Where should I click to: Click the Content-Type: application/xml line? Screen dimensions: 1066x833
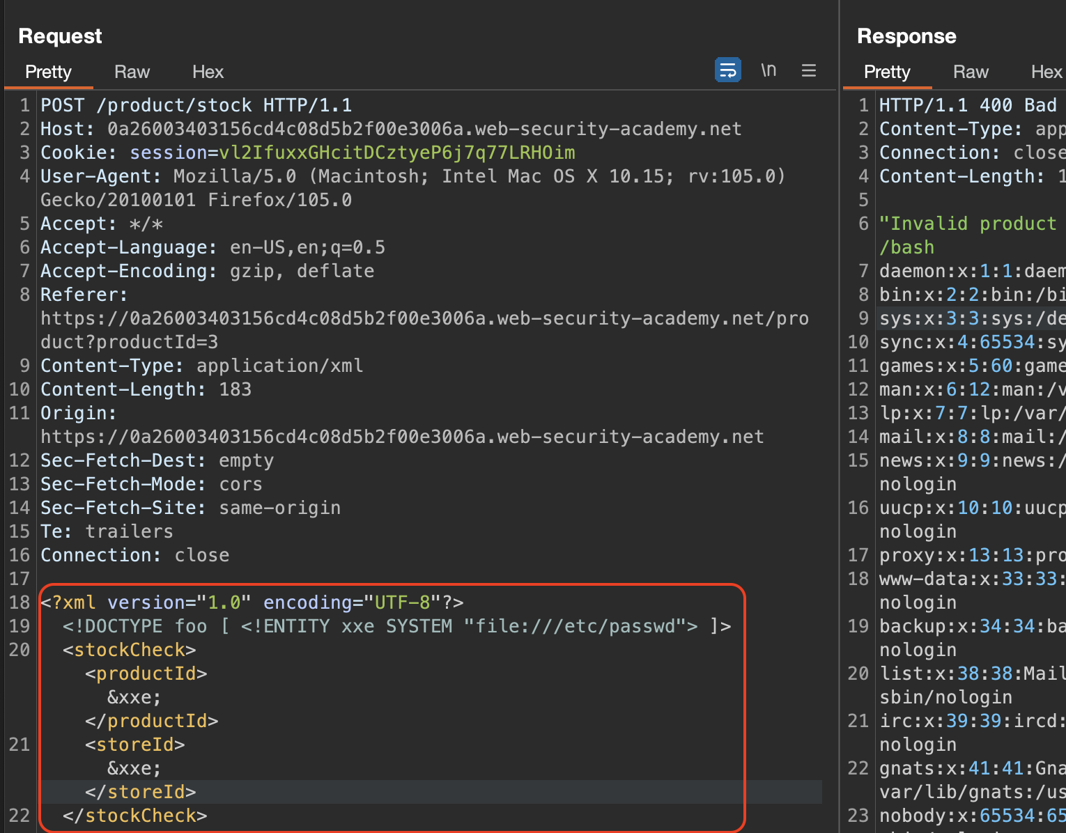202,366
